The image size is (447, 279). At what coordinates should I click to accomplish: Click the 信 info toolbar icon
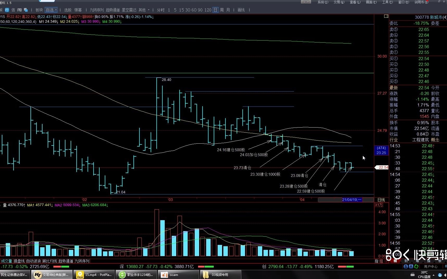click(13, 10)
